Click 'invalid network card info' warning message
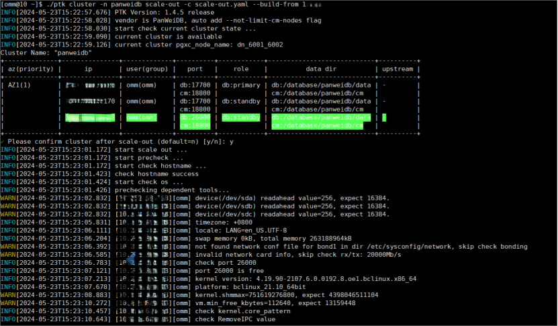558x326 pixels. 298,255
